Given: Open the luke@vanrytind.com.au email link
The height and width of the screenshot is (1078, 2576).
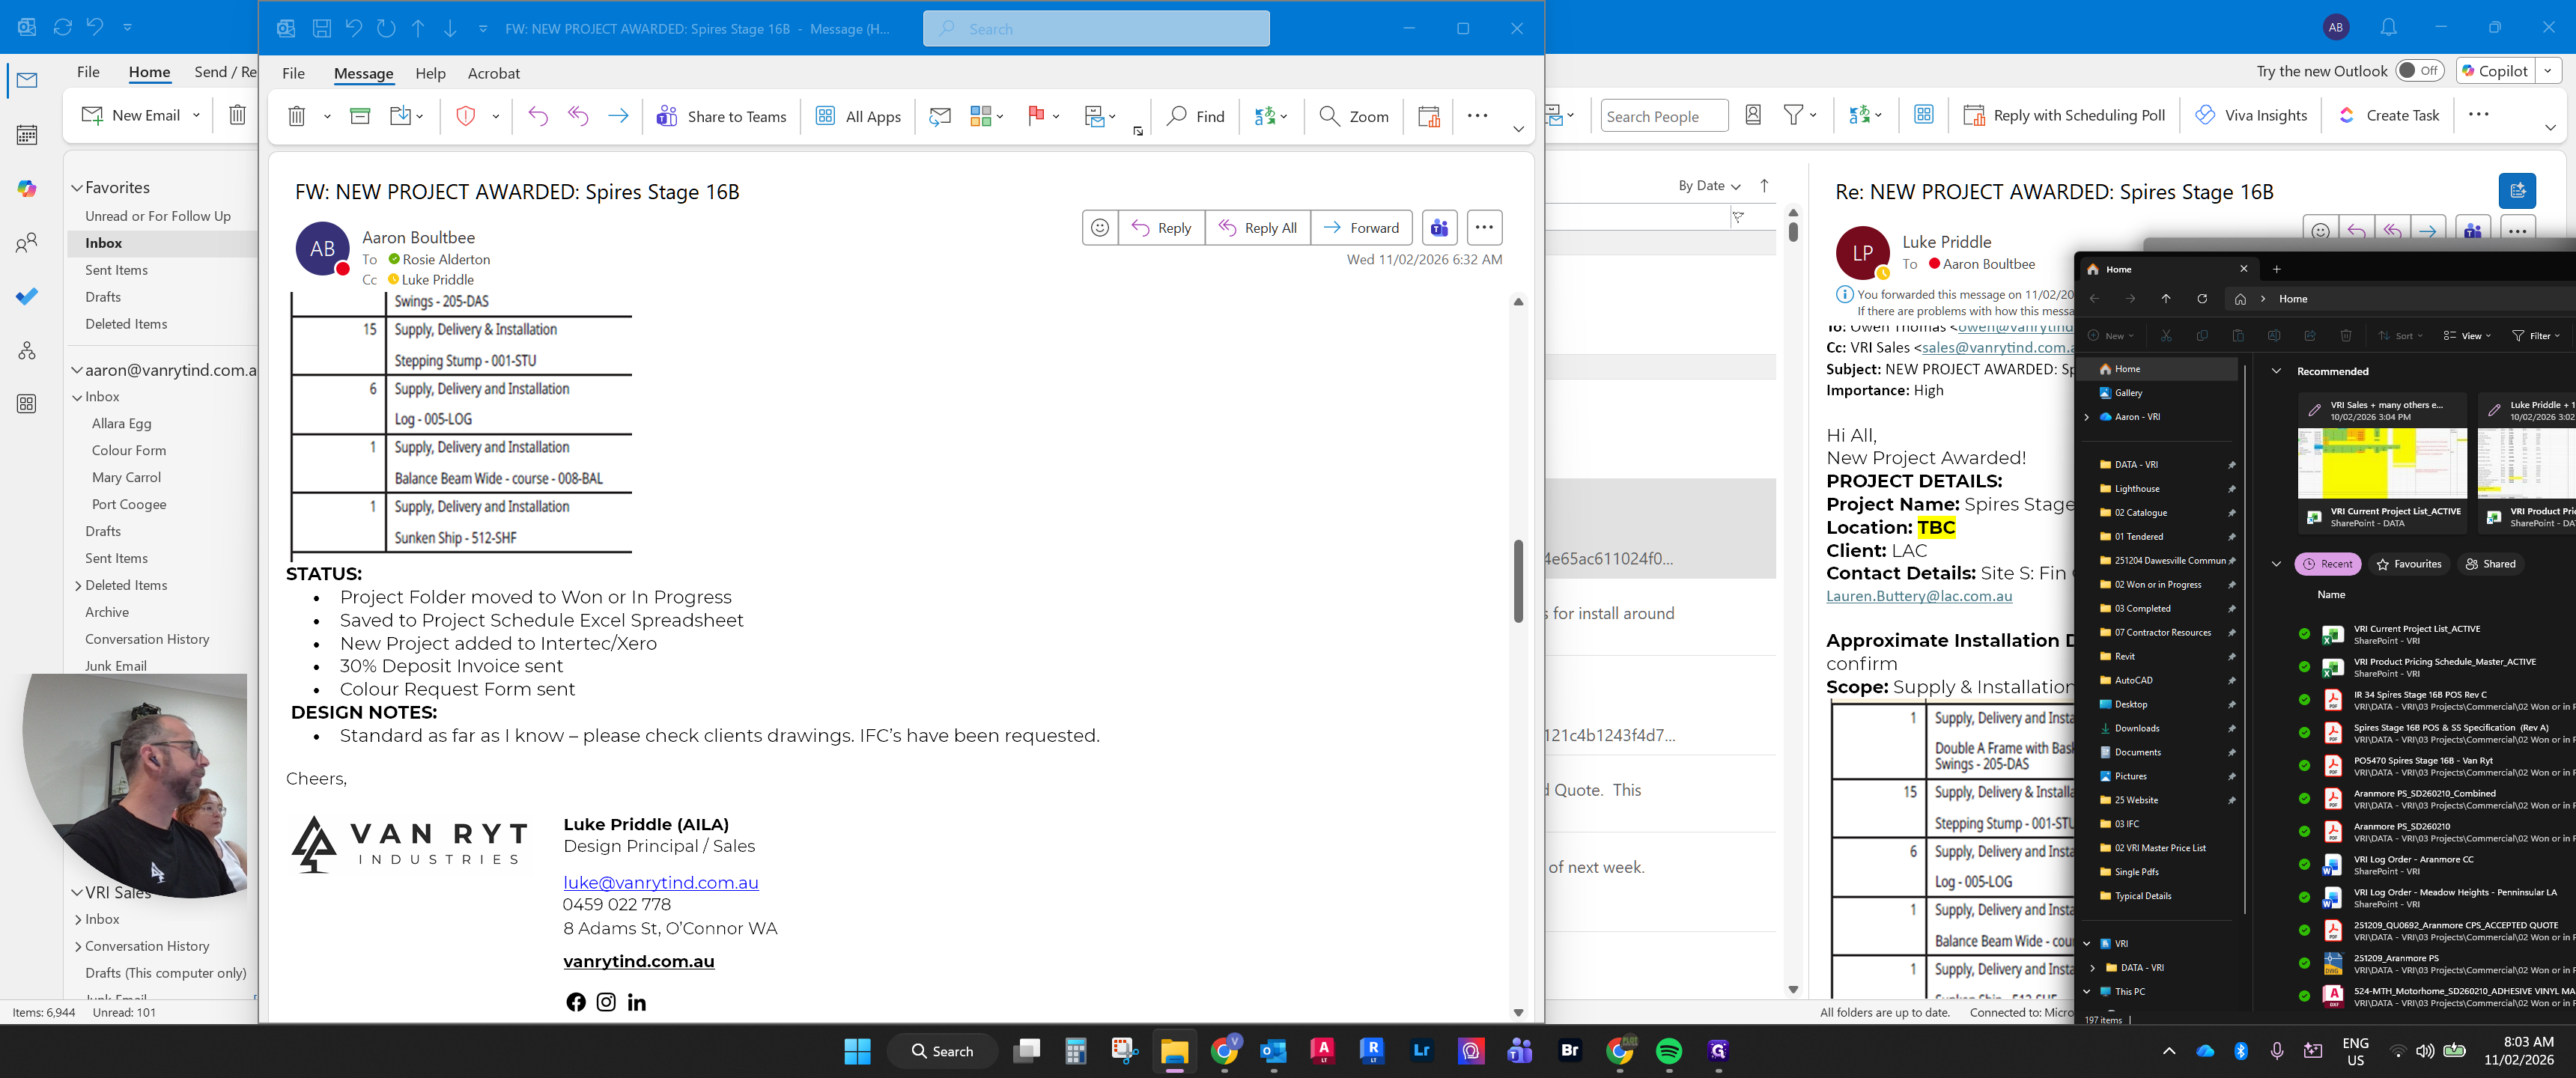Looking at the screenshot, I should pos(660,883).
